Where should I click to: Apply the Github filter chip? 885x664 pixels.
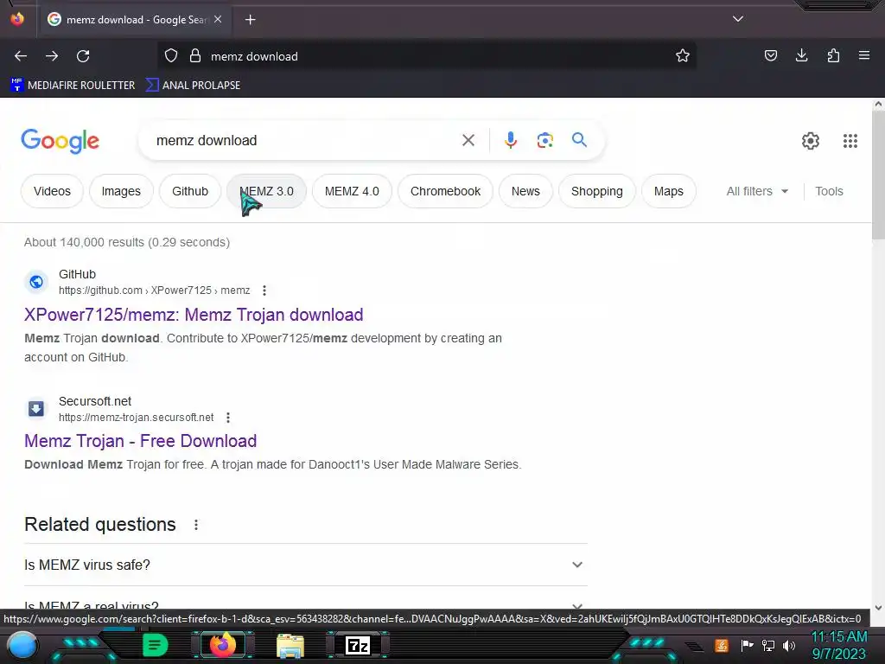[x=190, y=191]
